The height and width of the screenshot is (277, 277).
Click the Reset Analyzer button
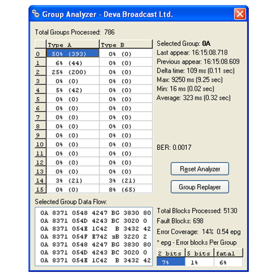(200, 169)
